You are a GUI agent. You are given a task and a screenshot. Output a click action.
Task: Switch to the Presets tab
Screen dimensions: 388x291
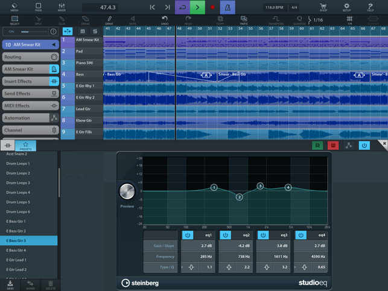(x=26, y=145)
